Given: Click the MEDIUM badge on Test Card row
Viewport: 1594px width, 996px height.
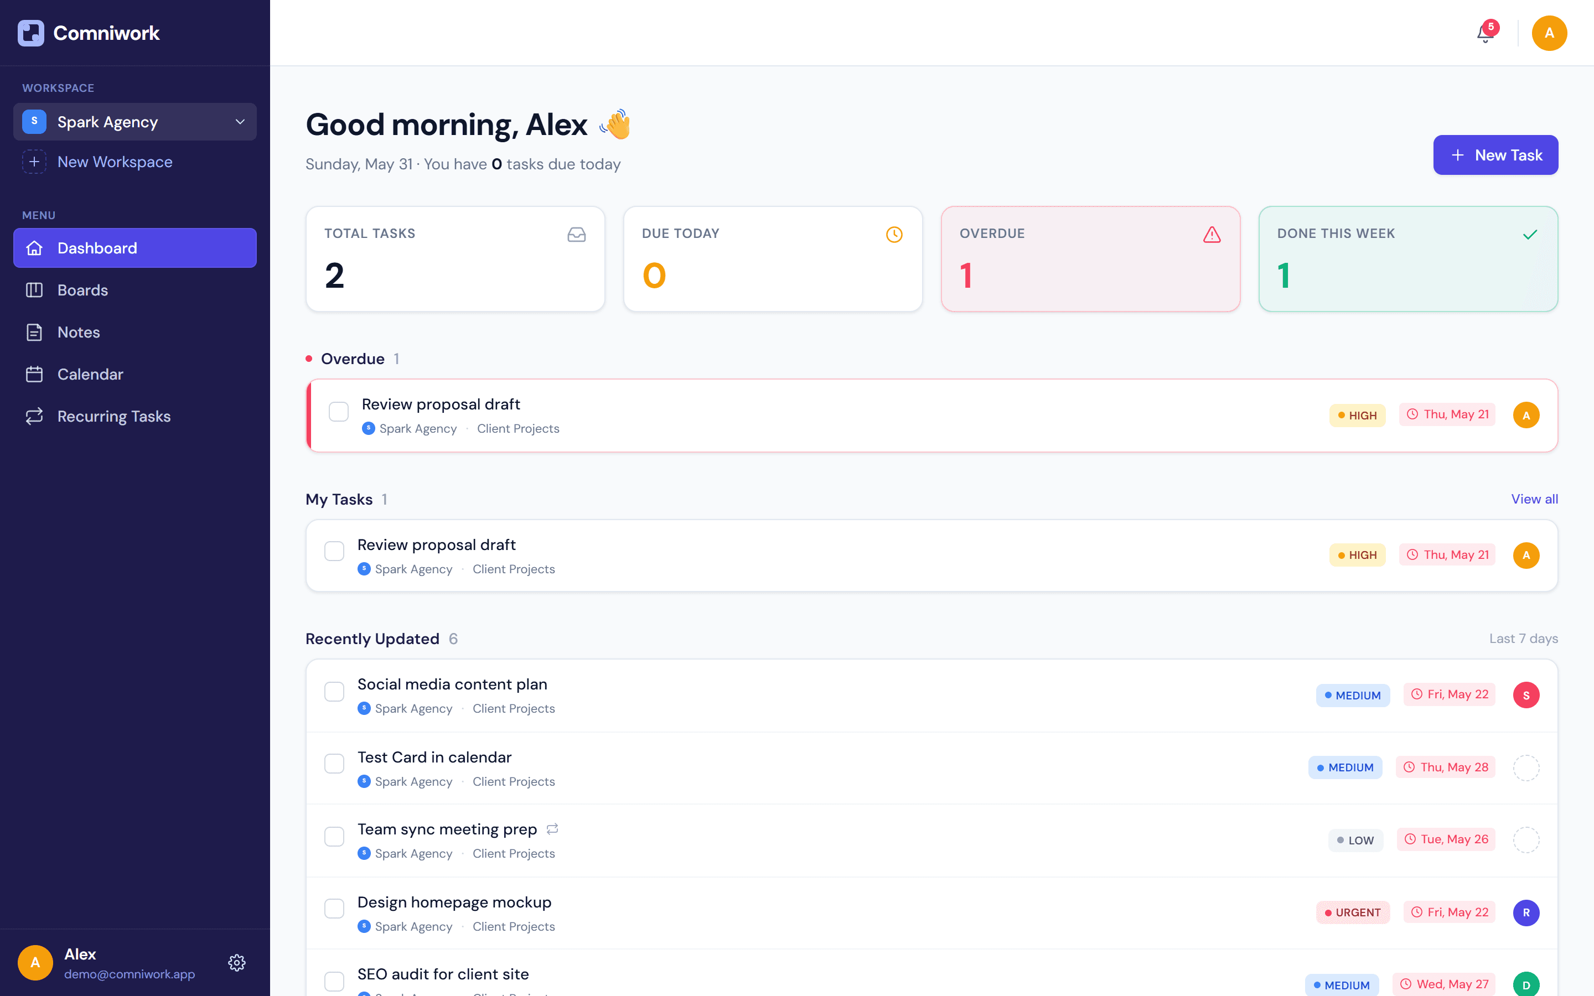Looking at the screenshot, I should click(1345, 767).
